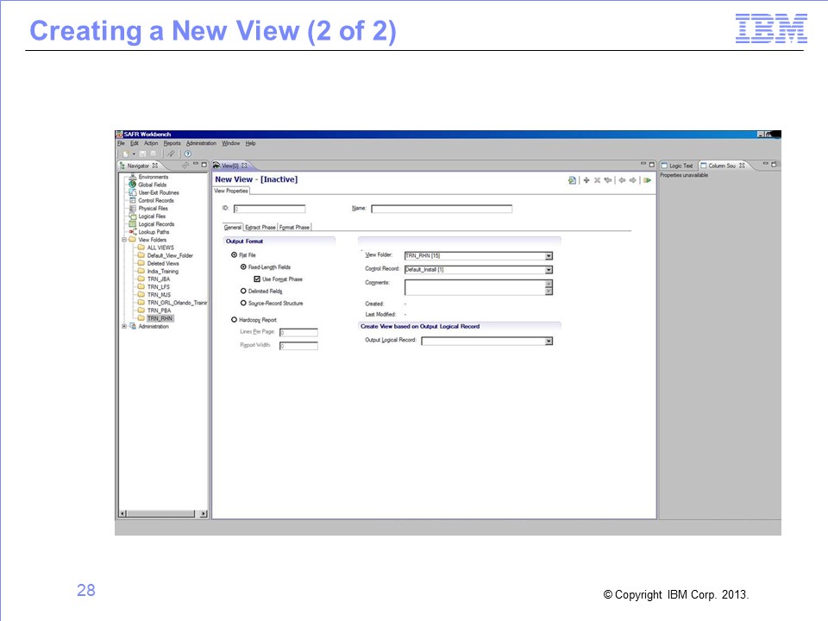828x621 pixels.
Task: Expand the Administration tree node
Action: [x=124, y=326]
